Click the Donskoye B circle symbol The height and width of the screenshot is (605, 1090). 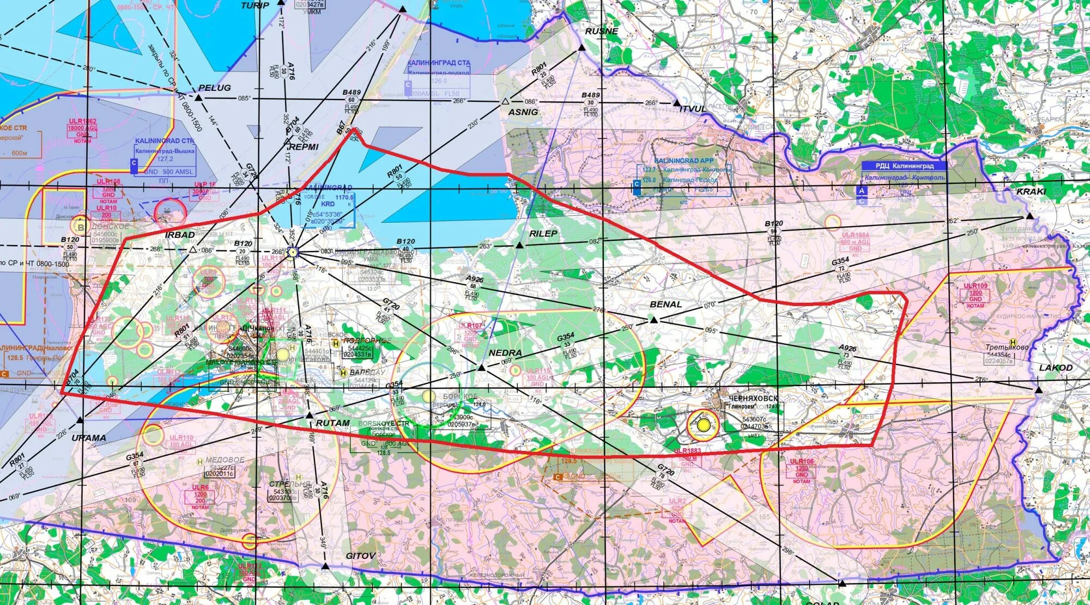pyautogui.click(x=81, y=227)
